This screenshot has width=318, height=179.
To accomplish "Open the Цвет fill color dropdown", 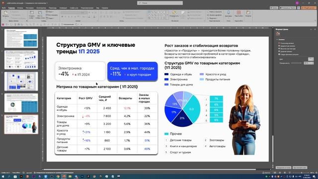I will coord(311,59).
